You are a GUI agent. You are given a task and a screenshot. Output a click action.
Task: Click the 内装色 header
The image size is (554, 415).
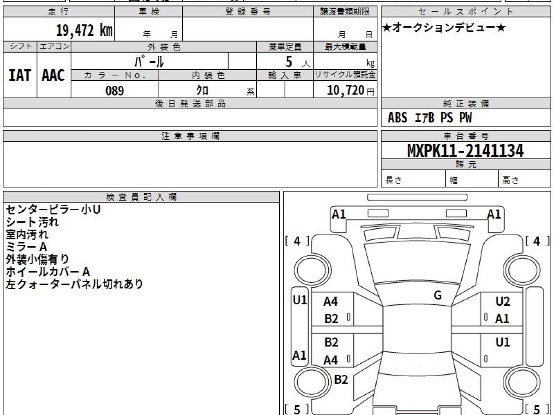(x=208, y=76)
